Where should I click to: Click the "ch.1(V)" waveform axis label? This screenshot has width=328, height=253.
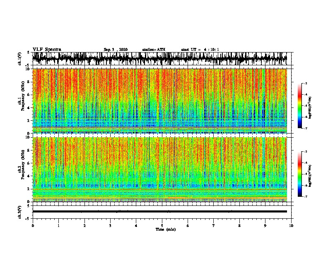pos(20,59)
